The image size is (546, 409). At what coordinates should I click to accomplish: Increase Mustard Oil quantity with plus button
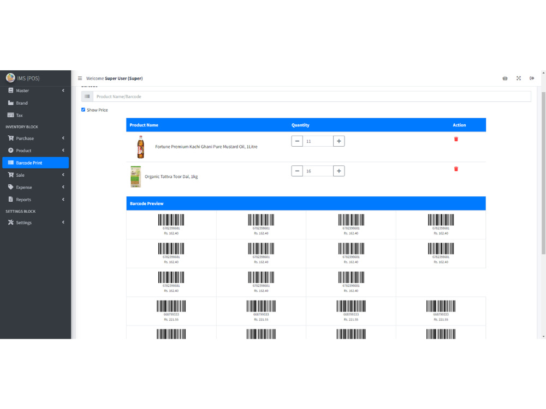pos(339,141)
